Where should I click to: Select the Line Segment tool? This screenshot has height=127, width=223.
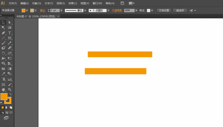3,38
